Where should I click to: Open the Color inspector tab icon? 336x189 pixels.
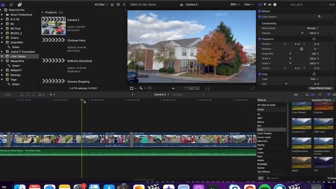pos(265,5)
